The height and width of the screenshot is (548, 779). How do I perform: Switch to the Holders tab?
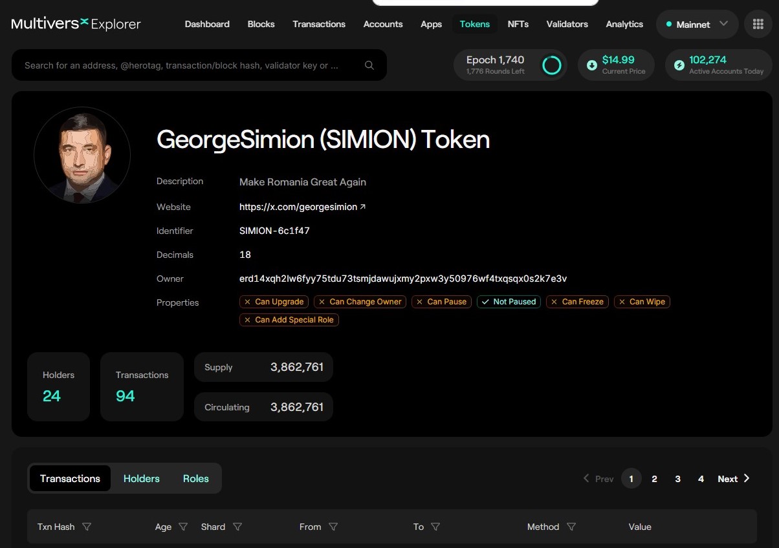coord(142,478)
